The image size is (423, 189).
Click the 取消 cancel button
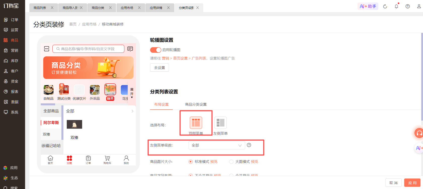(394, 183)
